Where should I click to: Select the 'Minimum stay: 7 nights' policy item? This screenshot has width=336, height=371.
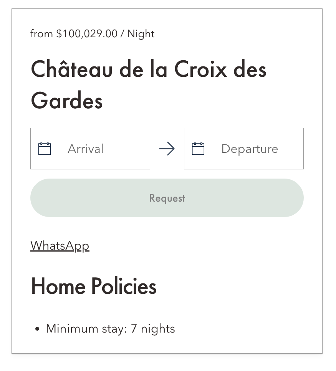point(110,329)
